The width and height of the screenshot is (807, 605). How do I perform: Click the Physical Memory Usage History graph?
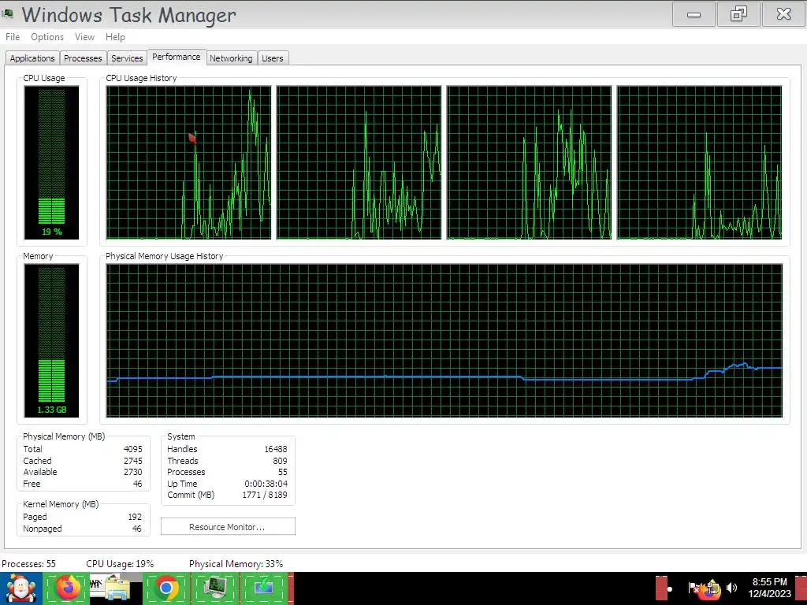click(444, 340)
